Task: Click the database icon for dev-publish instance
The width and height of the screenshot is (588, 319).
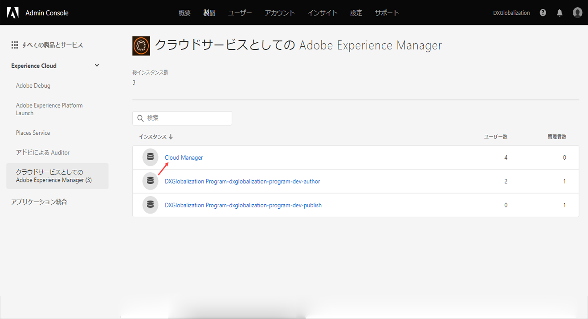Action: click(150, 206)
